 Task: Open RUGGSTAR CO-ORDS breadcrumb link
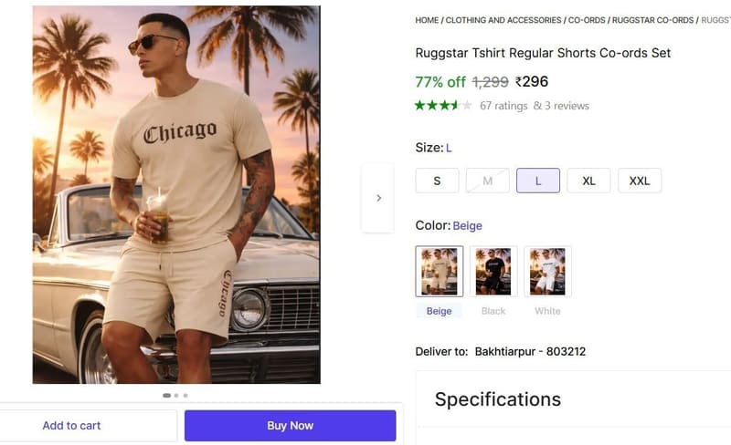point(652,20)
